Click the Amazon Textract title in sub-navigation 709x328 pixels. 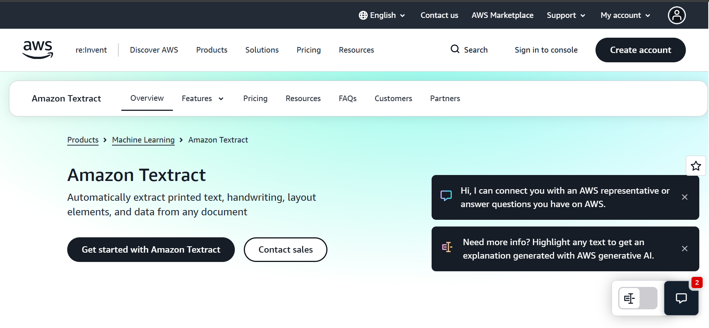[x=66, y=99]
